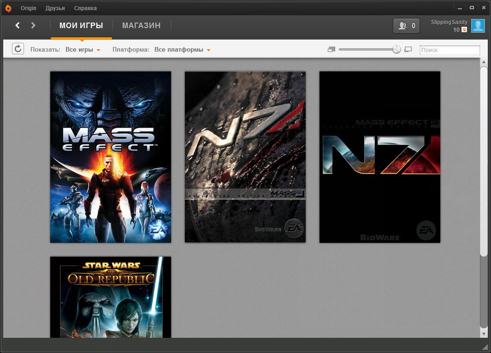Image resolution: width=491 pixels, height=353 pixels.
Task: Select the Star Wars Old Republic cover
Action: pos(111,297)
